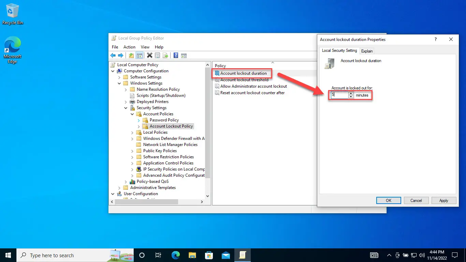The height and width of the screenshot is (262, 466).
Task: Collapse the Account Policies node
Action: pos(132,114)
